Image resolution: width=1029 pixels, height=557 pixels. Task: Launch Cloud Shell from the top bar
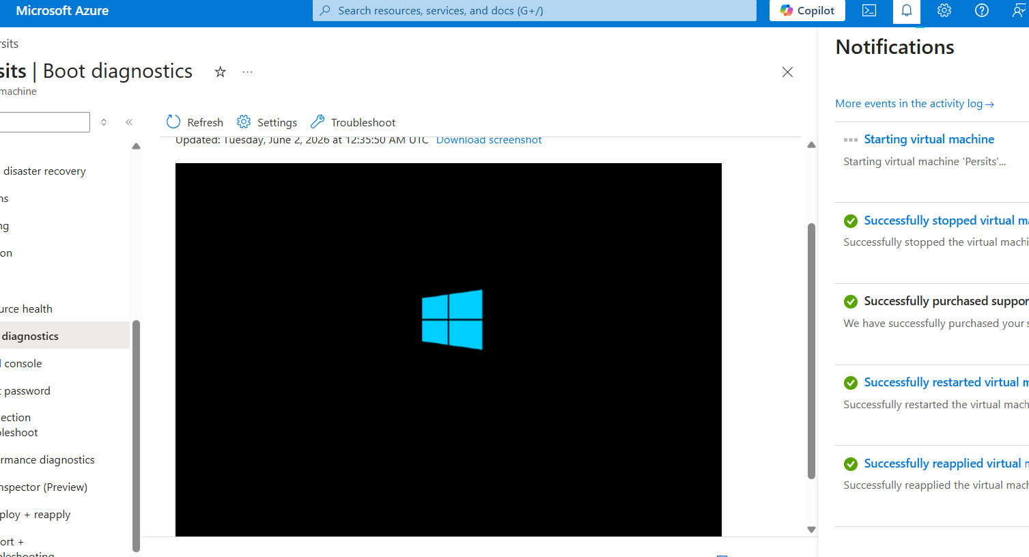click(869, 11)
